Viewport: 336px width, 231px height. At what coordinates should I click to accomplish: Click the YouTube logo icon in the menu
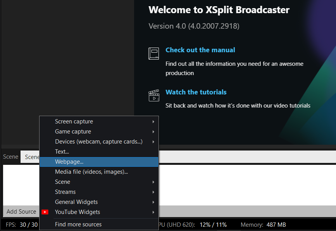(x=45, y=212)
